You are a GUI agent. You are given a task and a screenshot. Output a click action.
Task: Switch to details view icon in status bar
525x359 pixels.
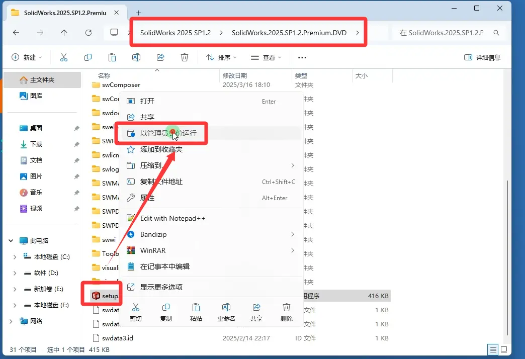pos(493,350)
